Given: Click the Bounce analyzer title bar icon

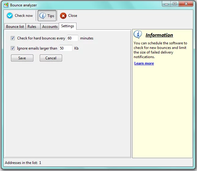Looking at the screenshot, I should (6, 5).
